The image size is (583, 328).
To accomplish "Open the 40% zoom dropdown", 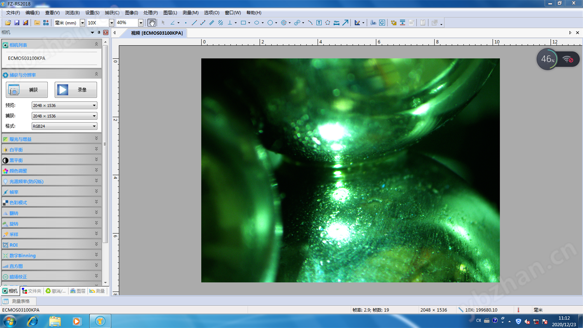I will pyautogui.click(x=140, y=23).
